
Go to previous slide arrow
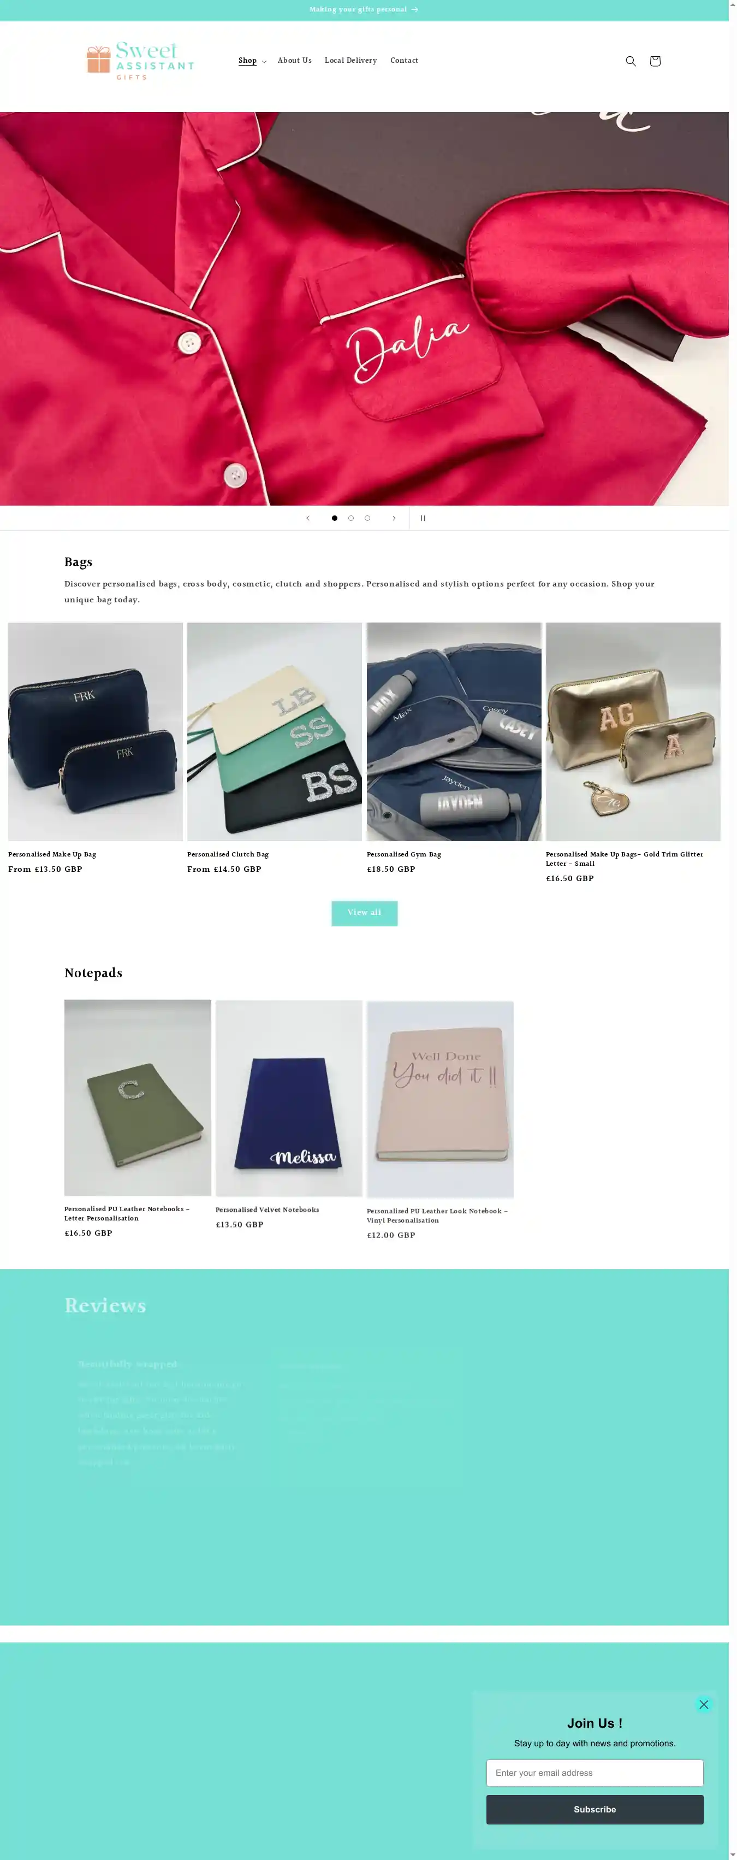tap(308, 519)
